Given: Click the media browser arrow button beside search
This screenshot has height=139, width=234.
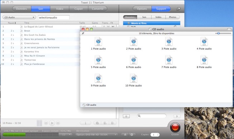Looking at the screenshot, I should (177, 116).
